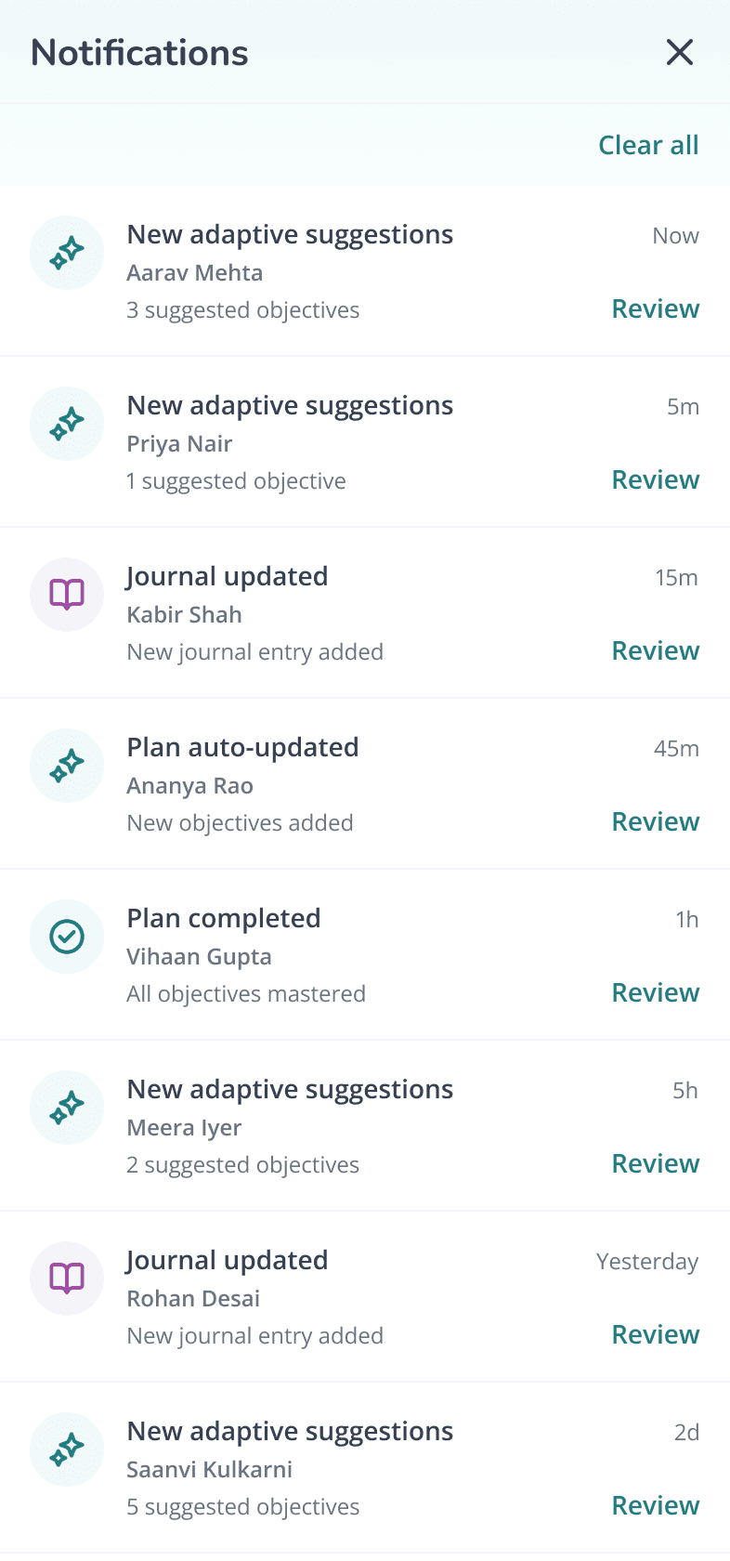Click the checkmark icon for Vihaan Gupta
Image resolution: width=730 pixels, height=1561 pixels.
click(x=67, y=937)
